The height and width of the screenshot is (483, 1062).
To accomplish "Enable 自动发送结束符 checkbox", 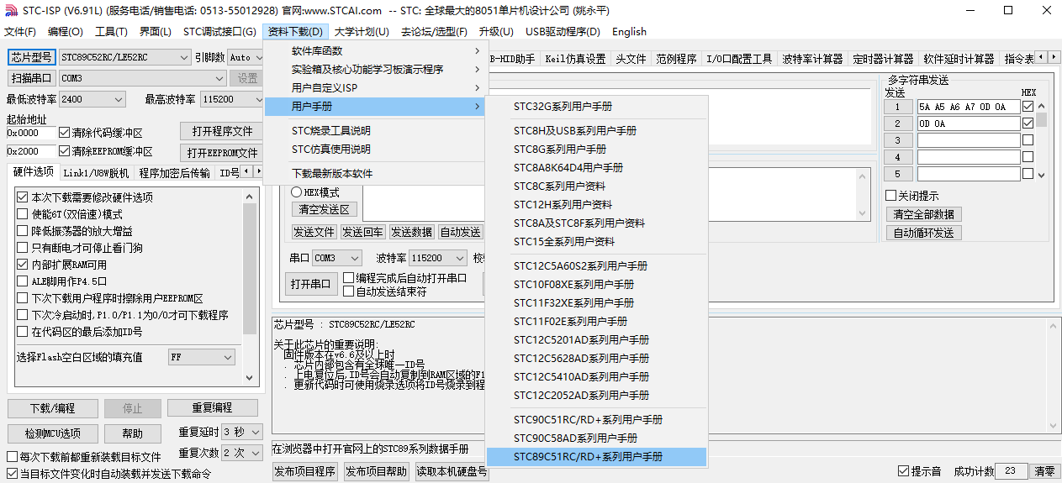I will pos(349,291).
